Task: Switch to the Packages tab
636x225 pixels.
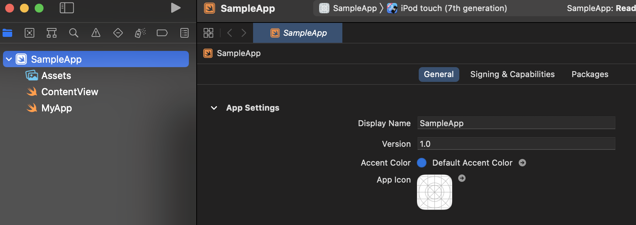Action: [x=590, y=74]
